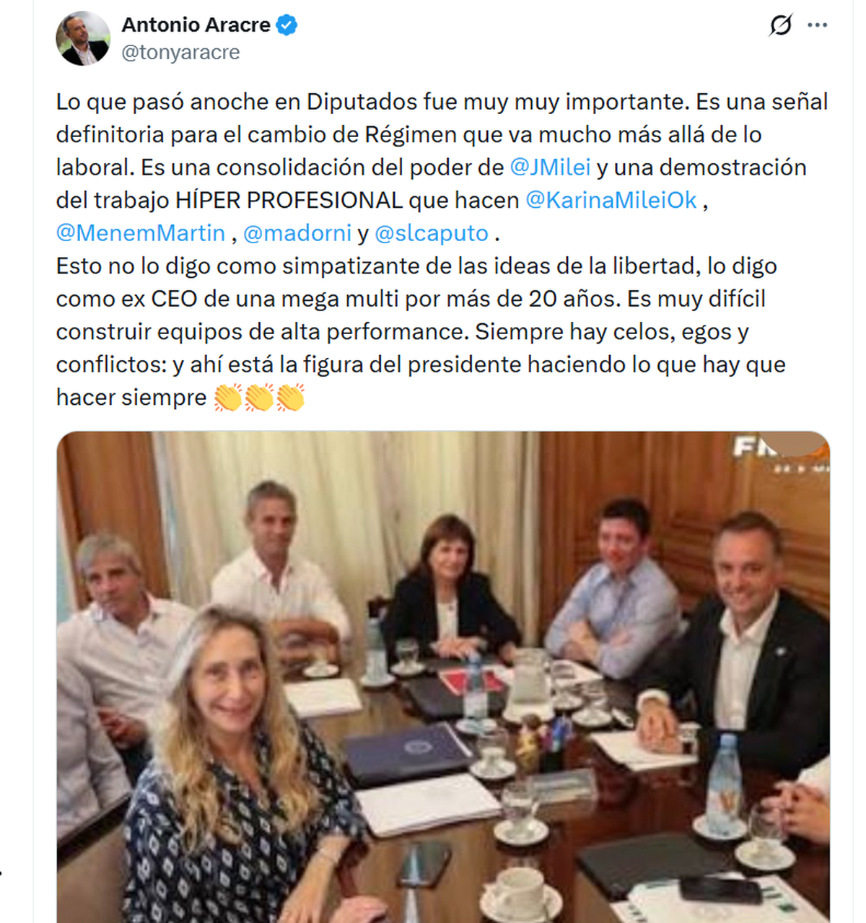Open the @tonyaracre handle link
This screenshot has width=866, height=923.
180,53
